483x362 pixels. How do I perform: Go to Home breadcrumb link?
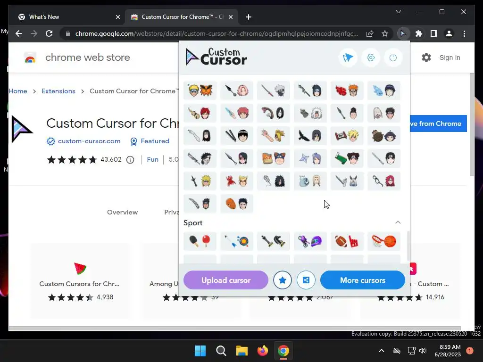pos(18,91)
